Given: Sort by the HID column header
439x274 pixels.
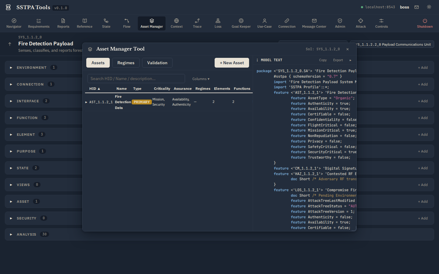Looking at the screenshot, I should tap(95, 89).
